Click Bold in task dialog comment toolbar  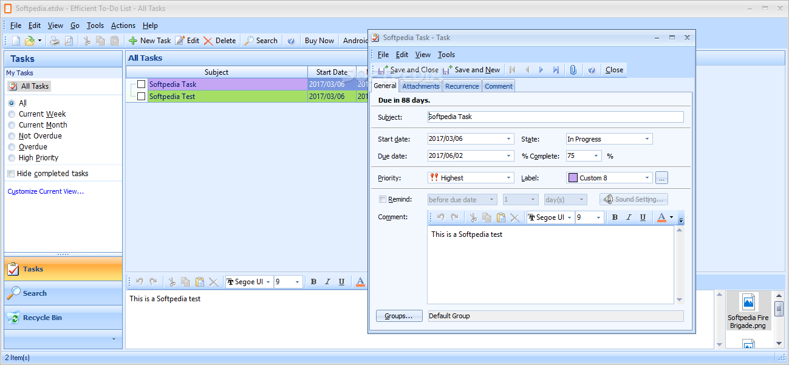(x=615, y=217)
